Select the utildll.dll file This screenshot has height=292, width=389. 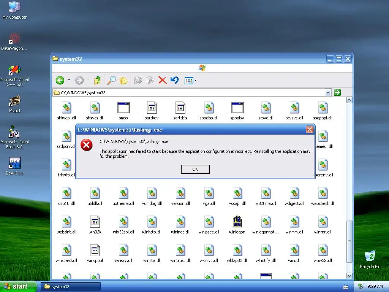pos(95,197)
